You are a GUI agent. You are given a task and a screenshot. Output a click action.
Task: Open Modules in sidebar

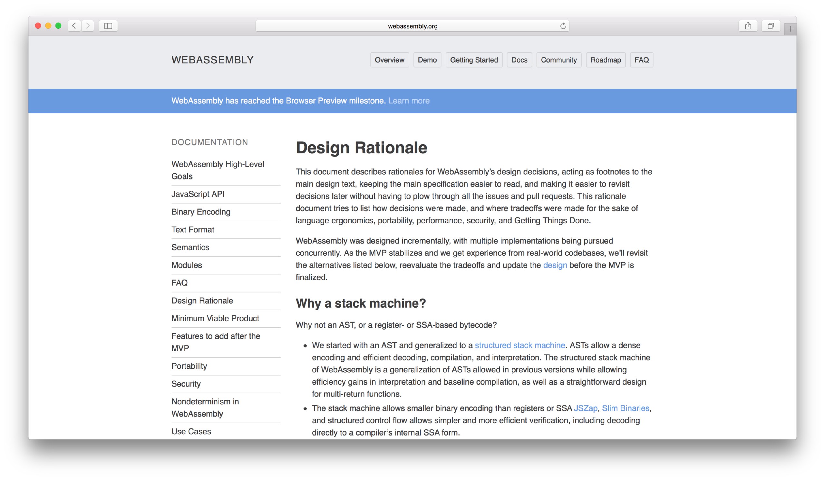pyautogui.click(x=187, y=265)
